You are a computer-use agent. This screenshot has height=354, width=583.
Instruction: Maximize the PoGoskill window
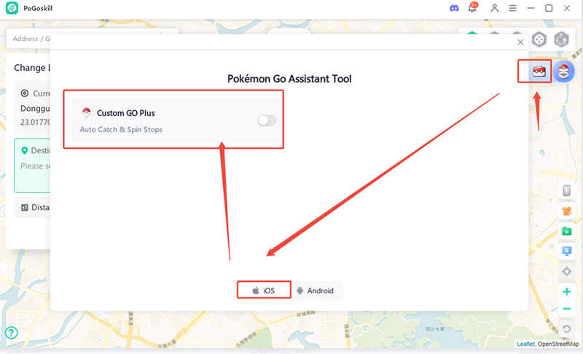coord(549,8)
